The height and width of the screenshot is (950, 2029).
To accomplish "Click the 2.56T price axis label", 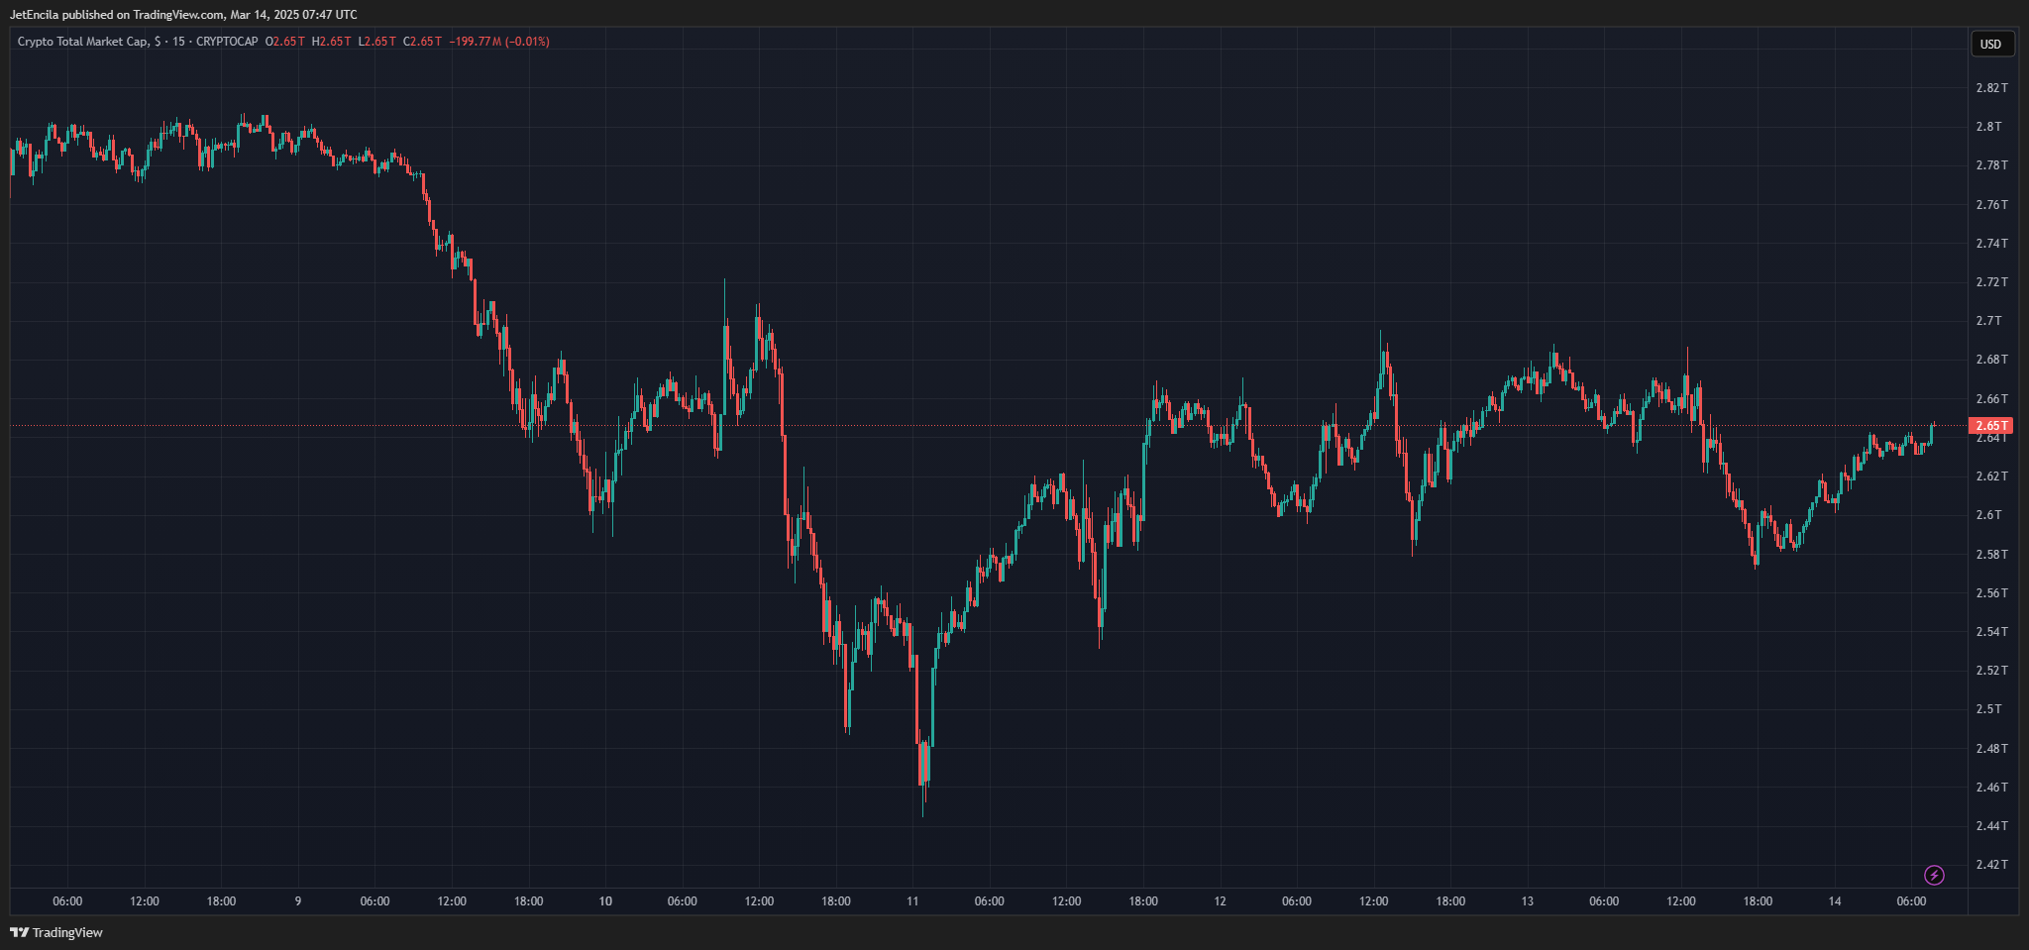I will [1991, 593].
